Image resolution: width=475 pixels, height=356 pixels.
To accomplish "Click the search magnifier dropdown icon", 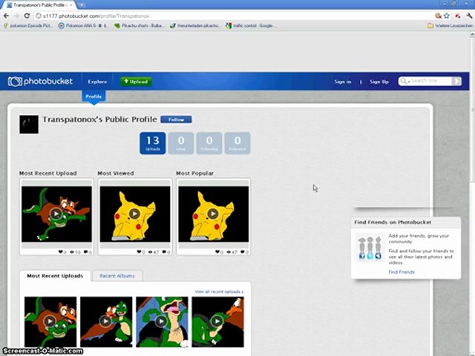I will click(404, 82).
